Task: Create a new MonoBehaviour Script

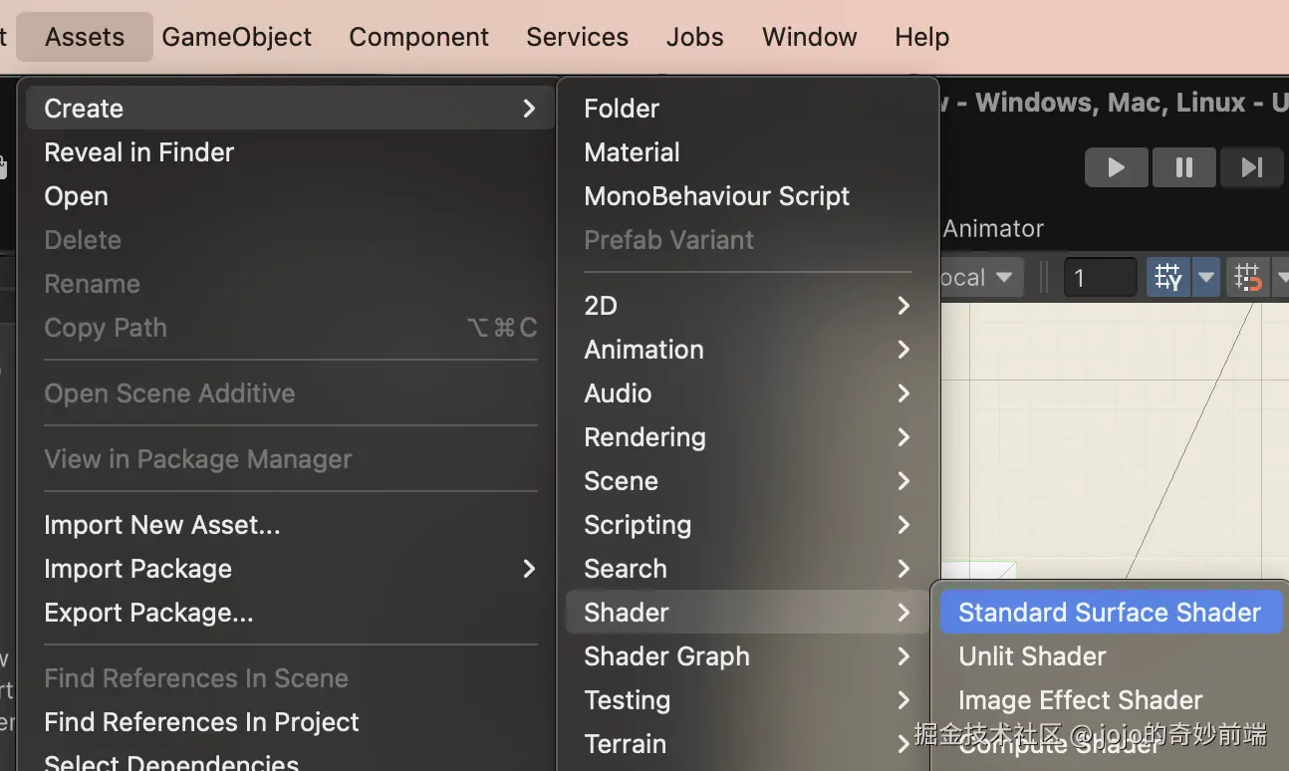Action: pyautogui.click(x=716, y=196)
